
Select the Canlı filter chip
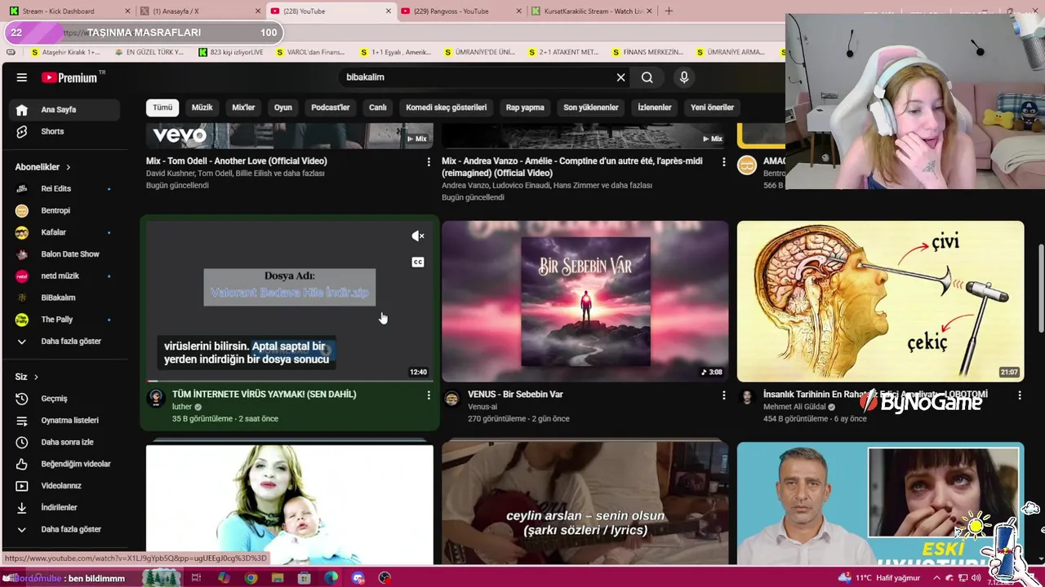(x=377, y=108)
